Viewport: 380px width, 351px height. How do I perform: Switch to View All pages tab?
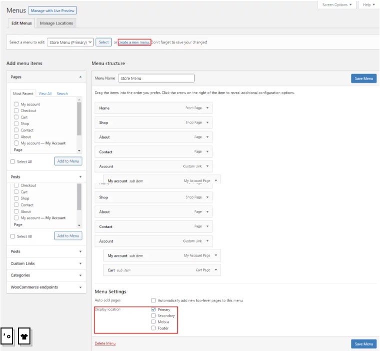pos(45,93)
